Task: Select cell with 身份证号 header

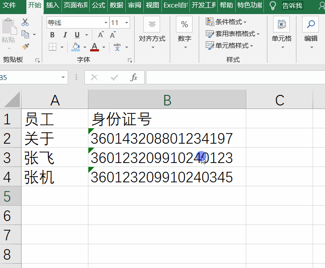Action: click(x=167, y=119)
